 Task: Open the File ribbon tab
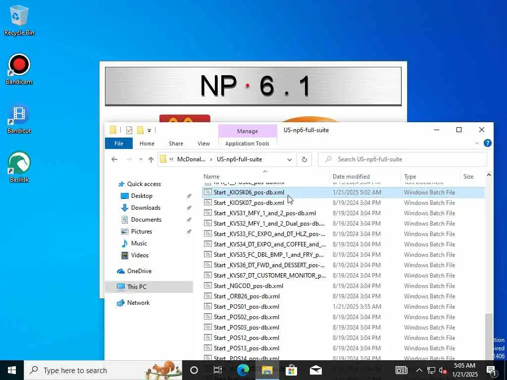click(x=119, y=143)
